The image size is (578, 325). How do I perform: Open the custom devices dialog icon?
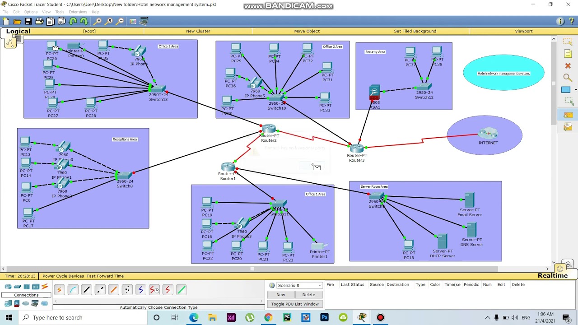(x=144, y=21)
